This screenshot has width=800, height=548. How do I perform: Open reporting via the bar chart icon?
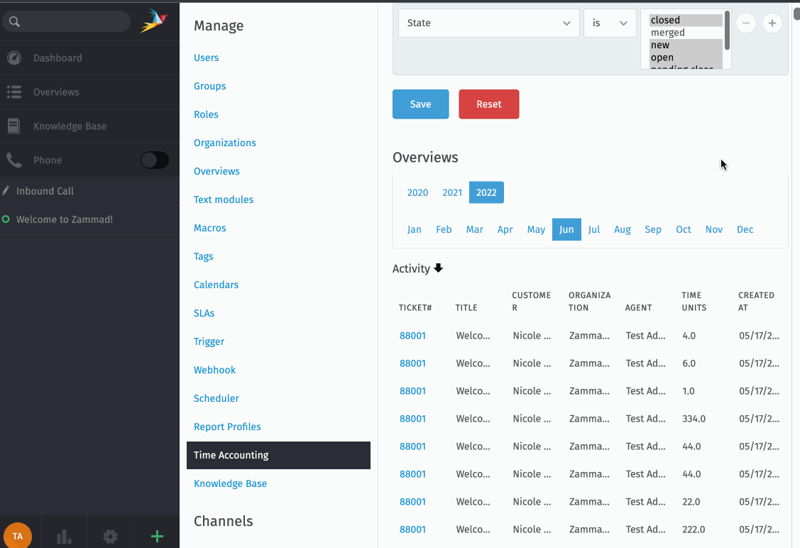64,535
